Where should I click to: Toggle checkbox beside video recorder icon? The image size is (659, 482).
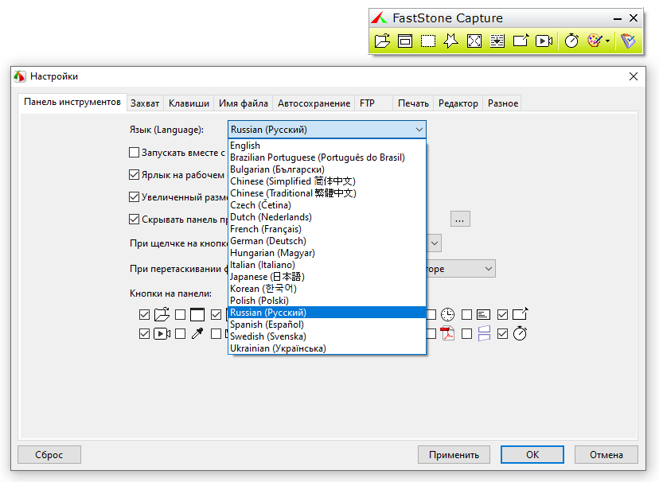point(144,334)
